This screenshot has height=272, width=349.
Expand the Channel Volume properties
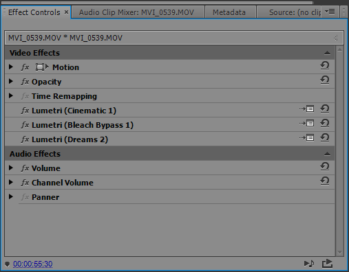[x=11, y=182]
